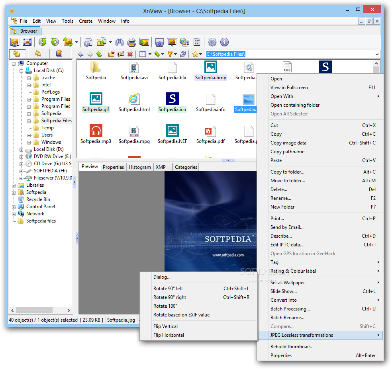Select Softpedia.mp3 thumbnail
The width and height of the screenshot is (392, 369).
point(96,134)
